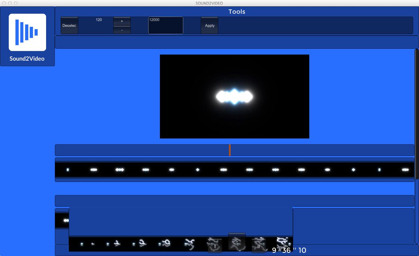Click the Sound2Video label under logo
This screenshot has height=256, width=419.
(x=27, y=59)
